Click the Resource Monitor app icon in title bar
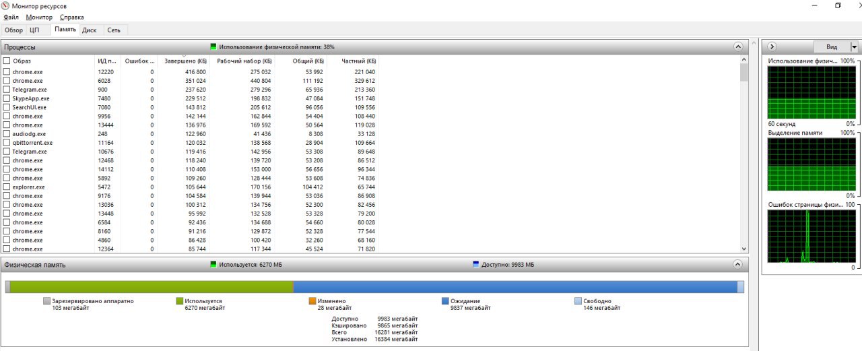Image resolution: width=862 pixels, height=351 pixels. 6,5
